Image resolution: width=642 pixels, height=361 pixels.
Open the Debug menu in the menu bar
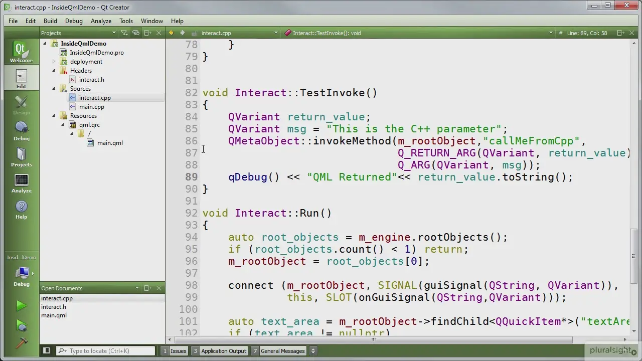click(74, 21)
